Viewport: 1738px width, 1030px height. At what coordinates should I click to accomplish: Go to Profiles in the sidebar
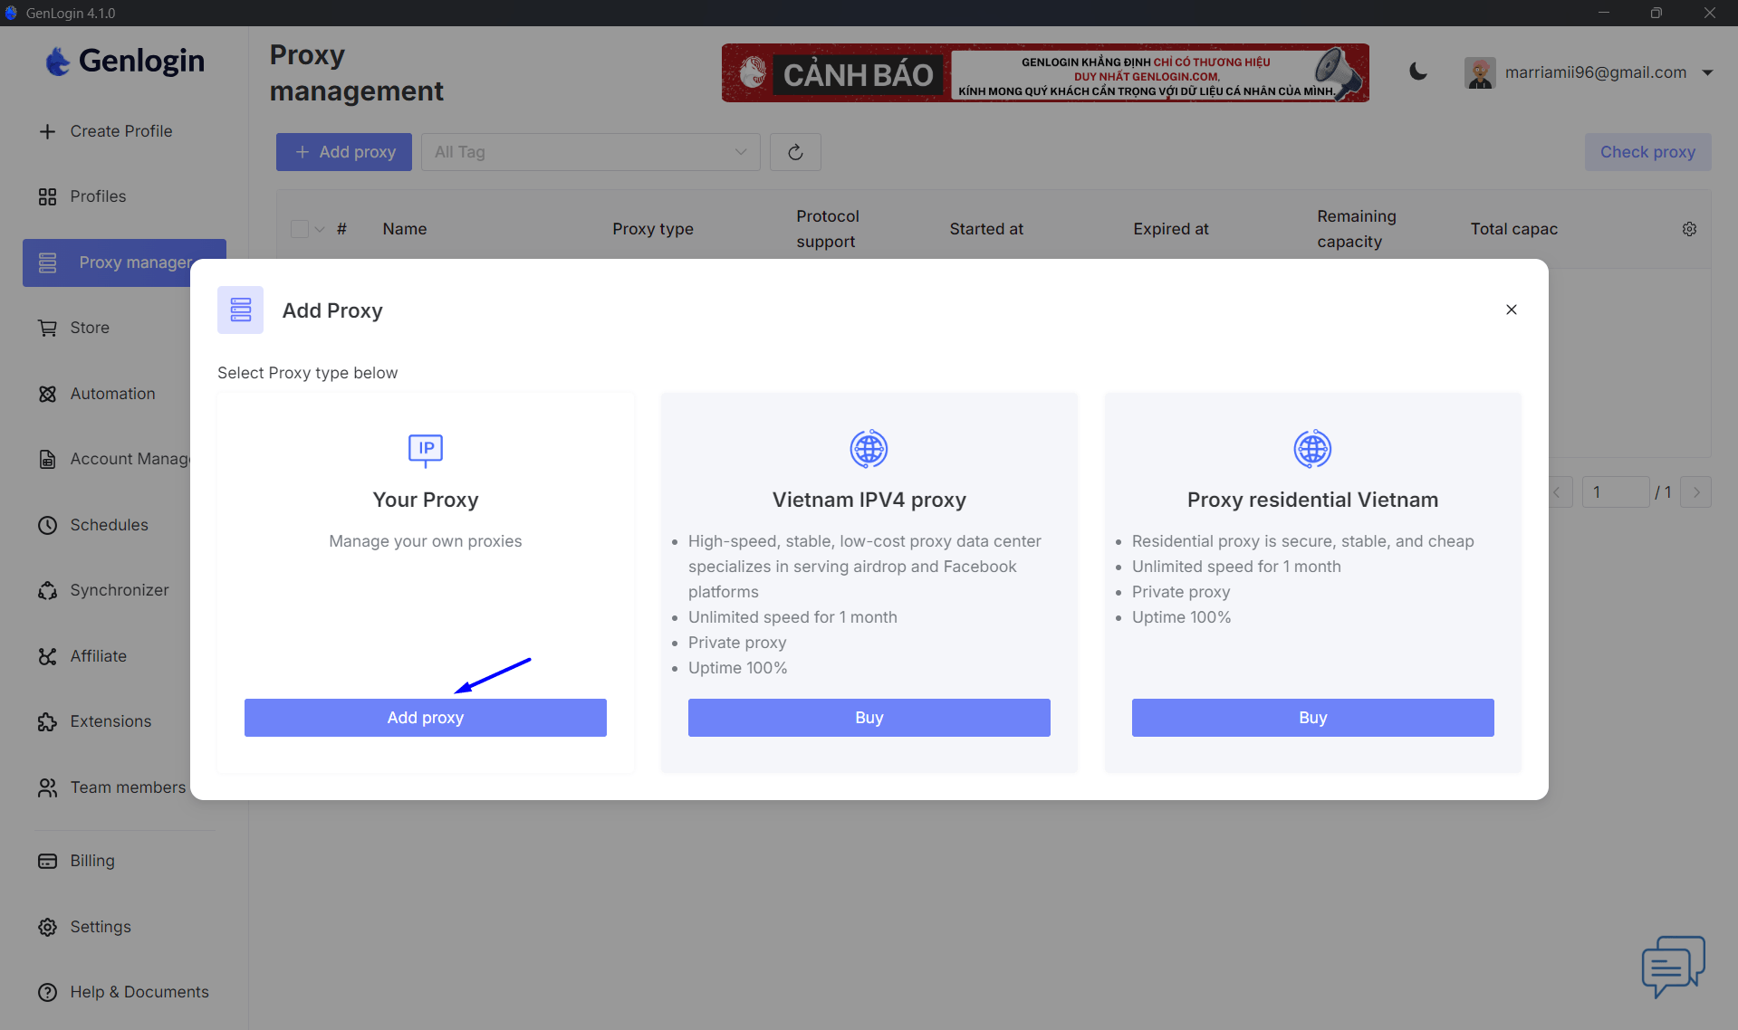point(98,196)
